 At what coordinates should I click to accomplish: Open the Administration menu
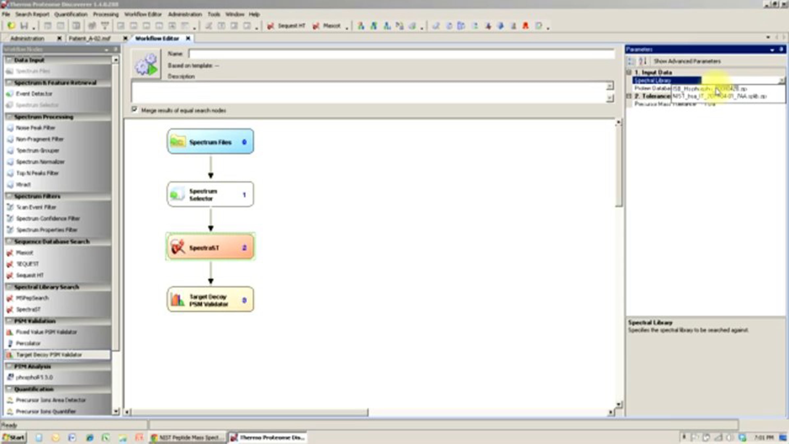[185, 14]
